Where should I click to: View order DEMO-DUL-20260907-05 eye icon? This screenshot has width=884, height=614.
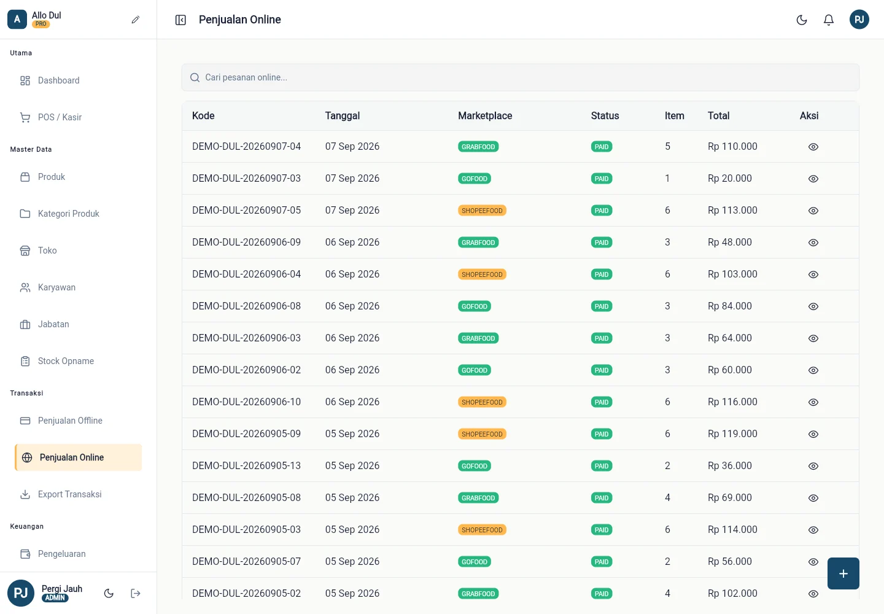[813, 211]
